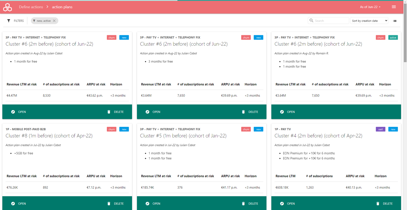Click the '892' subscriptions value
The width and height of the screenshot is (407, 210).
tap(45, 187)
